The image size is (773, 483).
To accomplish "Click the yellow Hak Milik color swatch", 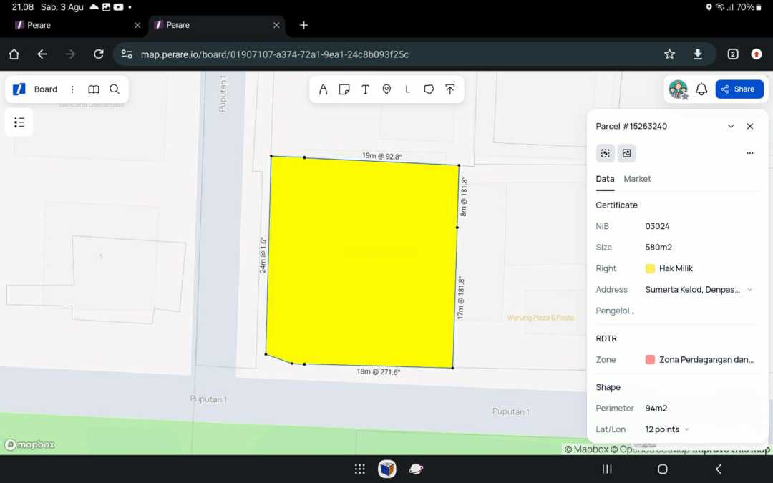I will 650,269.
